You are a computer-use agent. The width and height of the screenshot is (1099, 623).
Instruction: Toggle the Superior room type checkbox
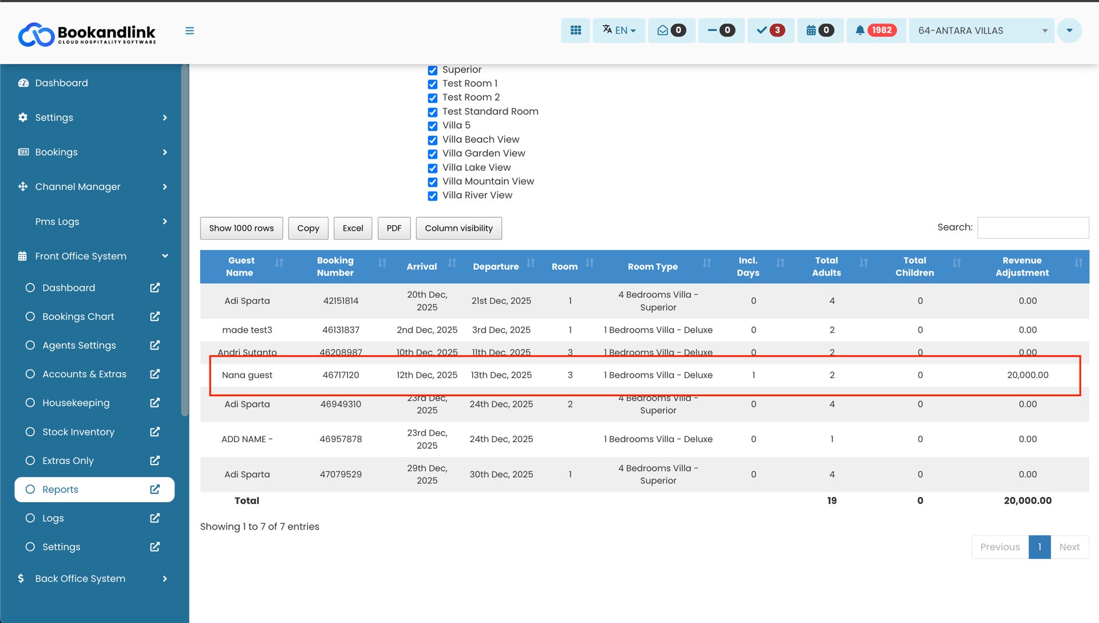[x=433, y=70]
